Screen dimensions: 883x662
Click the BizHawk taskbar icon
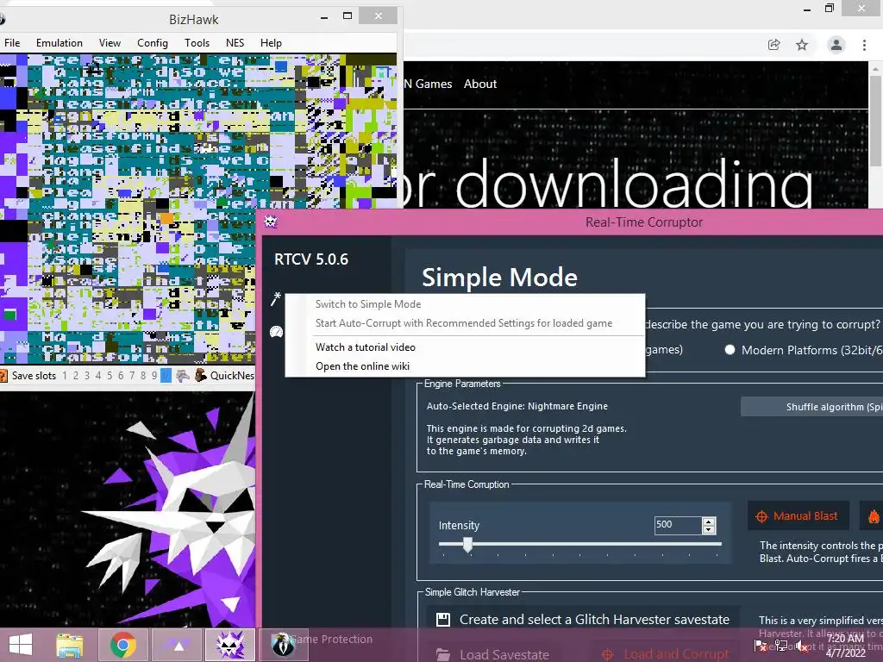coord(283,645)
